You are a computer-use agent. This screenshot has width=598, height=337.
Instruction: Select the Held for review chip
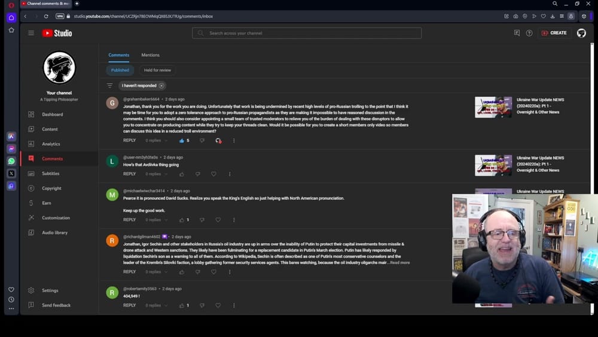point(157,70)
